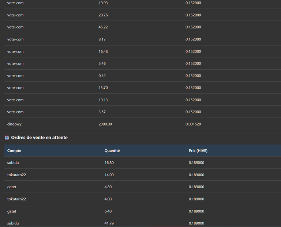Click subidu account in 16.80 row
This screenshot has width=281, height=227.
(x=13, y=163)
